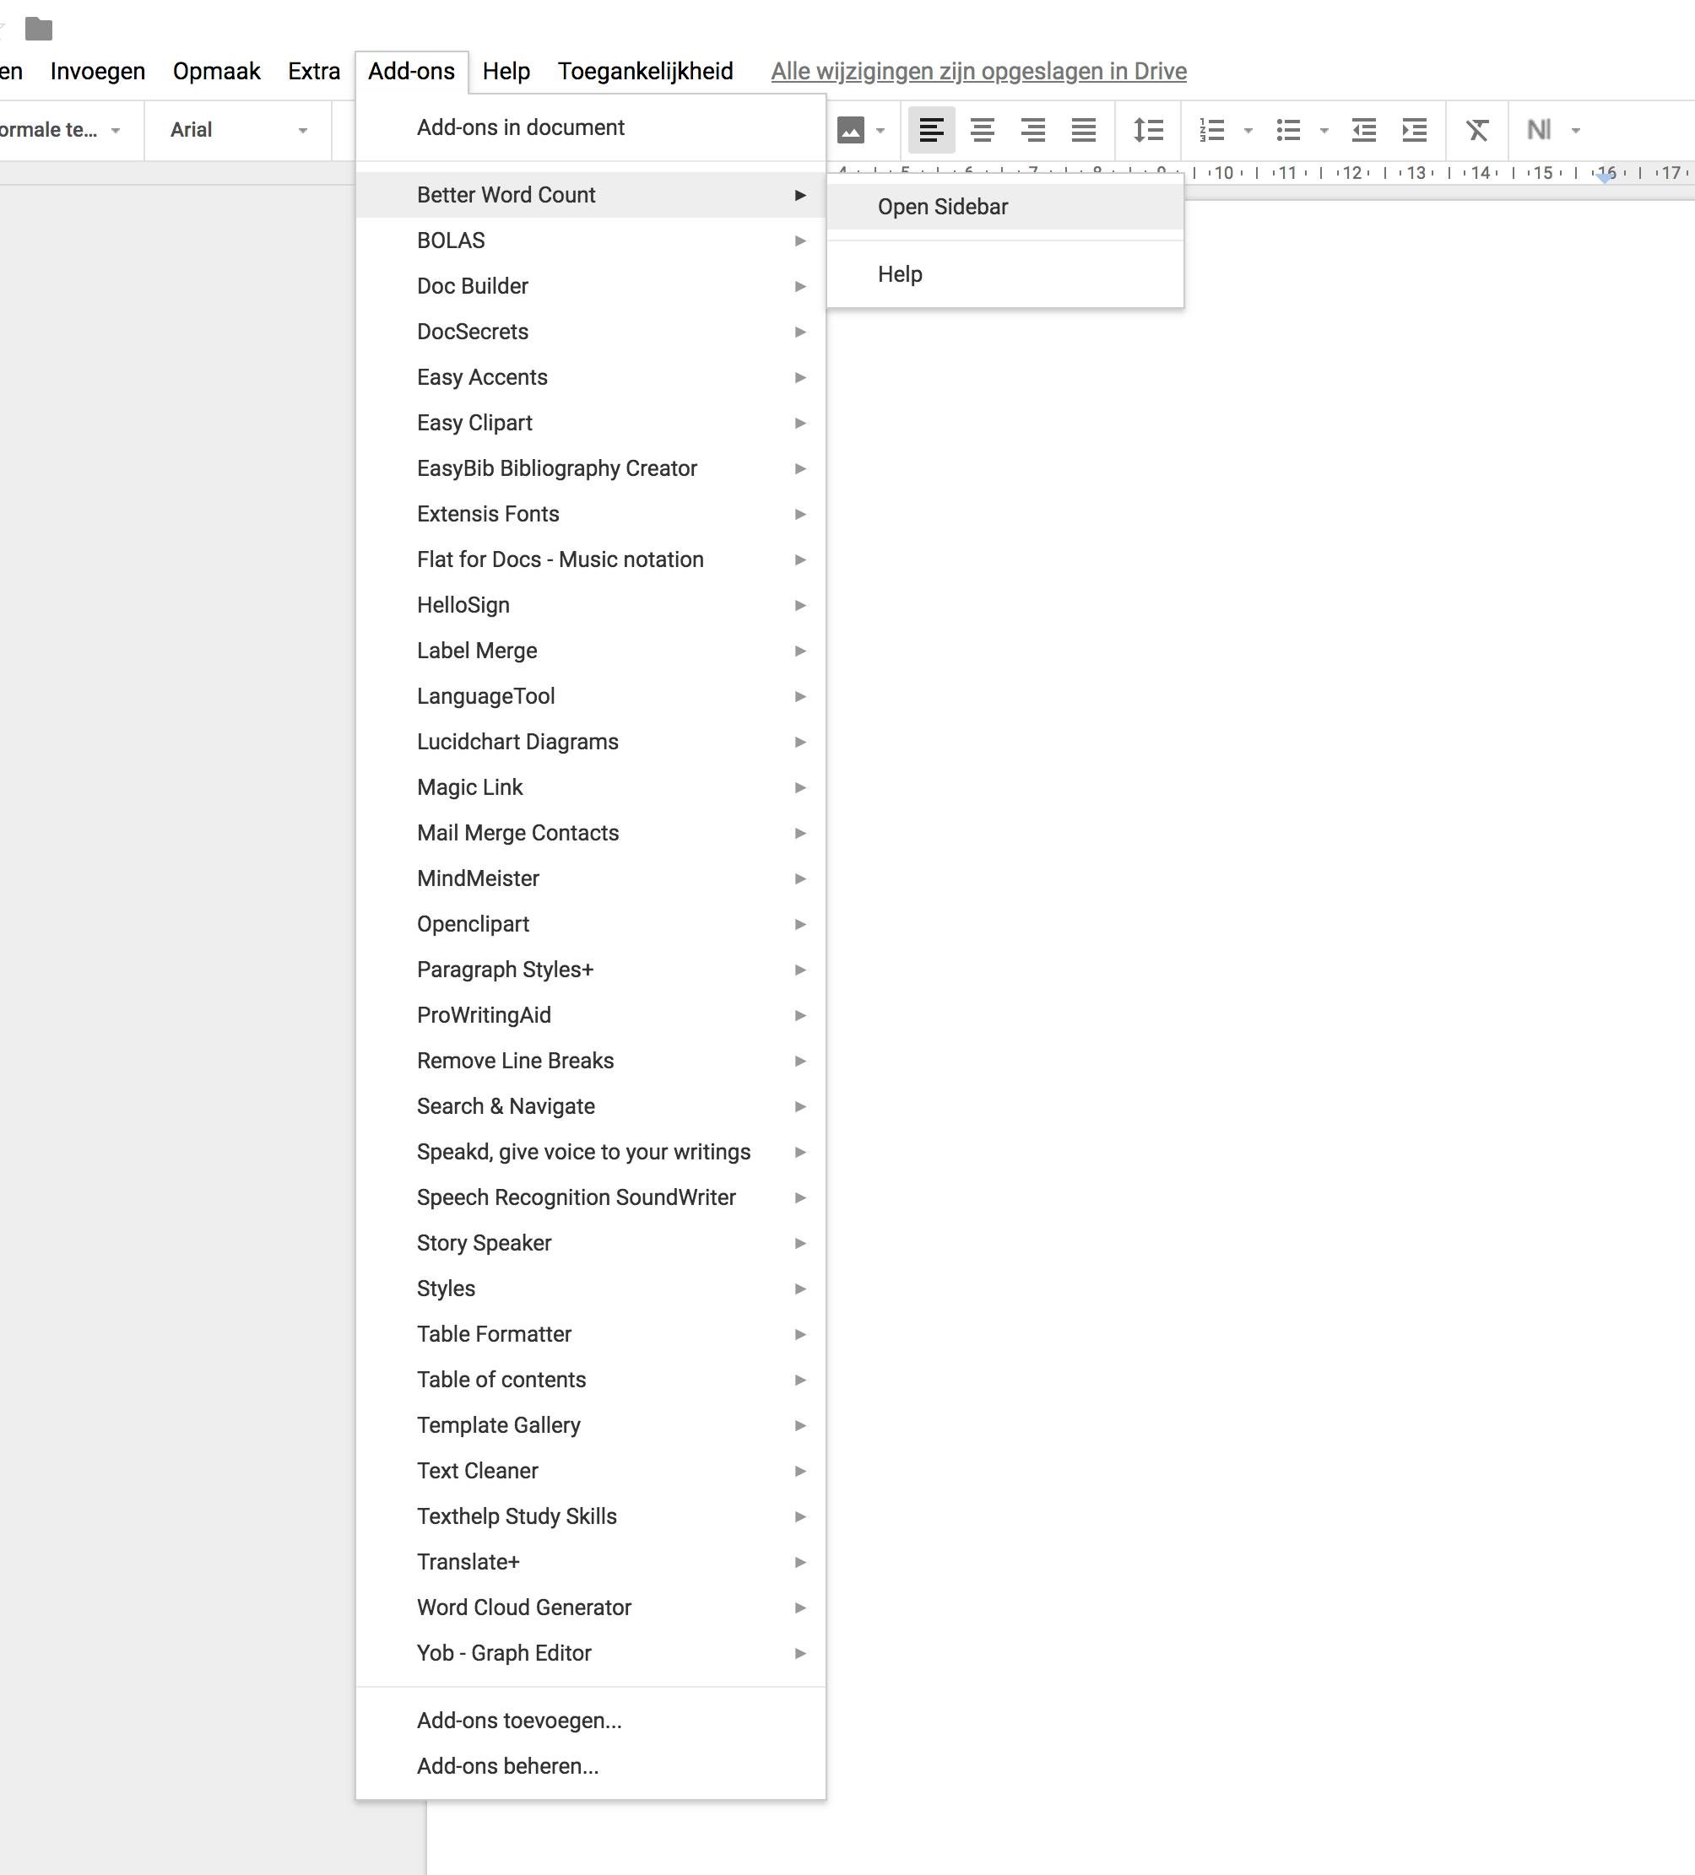Apply right alignment to text
The image size is (1695, 1875).
1032,130
